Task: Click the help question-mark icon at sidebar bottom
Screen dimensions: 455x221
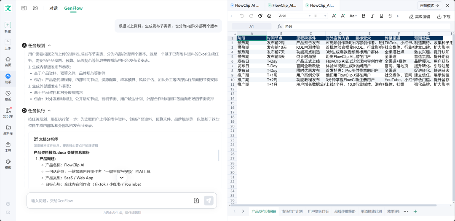Action: (8, 204)
